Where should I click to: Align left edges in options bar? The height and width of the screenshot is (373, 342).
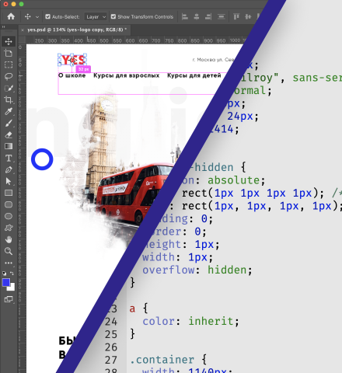pyautogui.click(x=185, y=16)
